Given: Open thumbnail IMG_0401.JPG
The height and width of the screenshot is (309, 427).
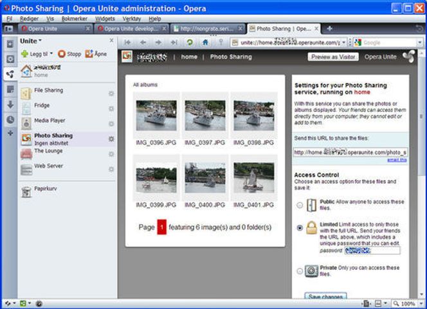Looking at the screenshot, I should (x=254, y=177).
